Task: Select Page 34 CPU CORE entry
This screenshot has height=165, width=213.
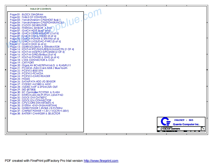Action: point(32,103)
